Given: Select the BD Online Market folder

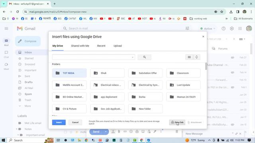Looking at the screenshot, I should coord(69,97).
